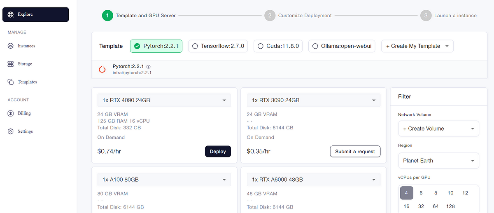Click the Network Volume label
Image resolution: width=494 pixels, height=213 pixels.
tap(415, 115)
